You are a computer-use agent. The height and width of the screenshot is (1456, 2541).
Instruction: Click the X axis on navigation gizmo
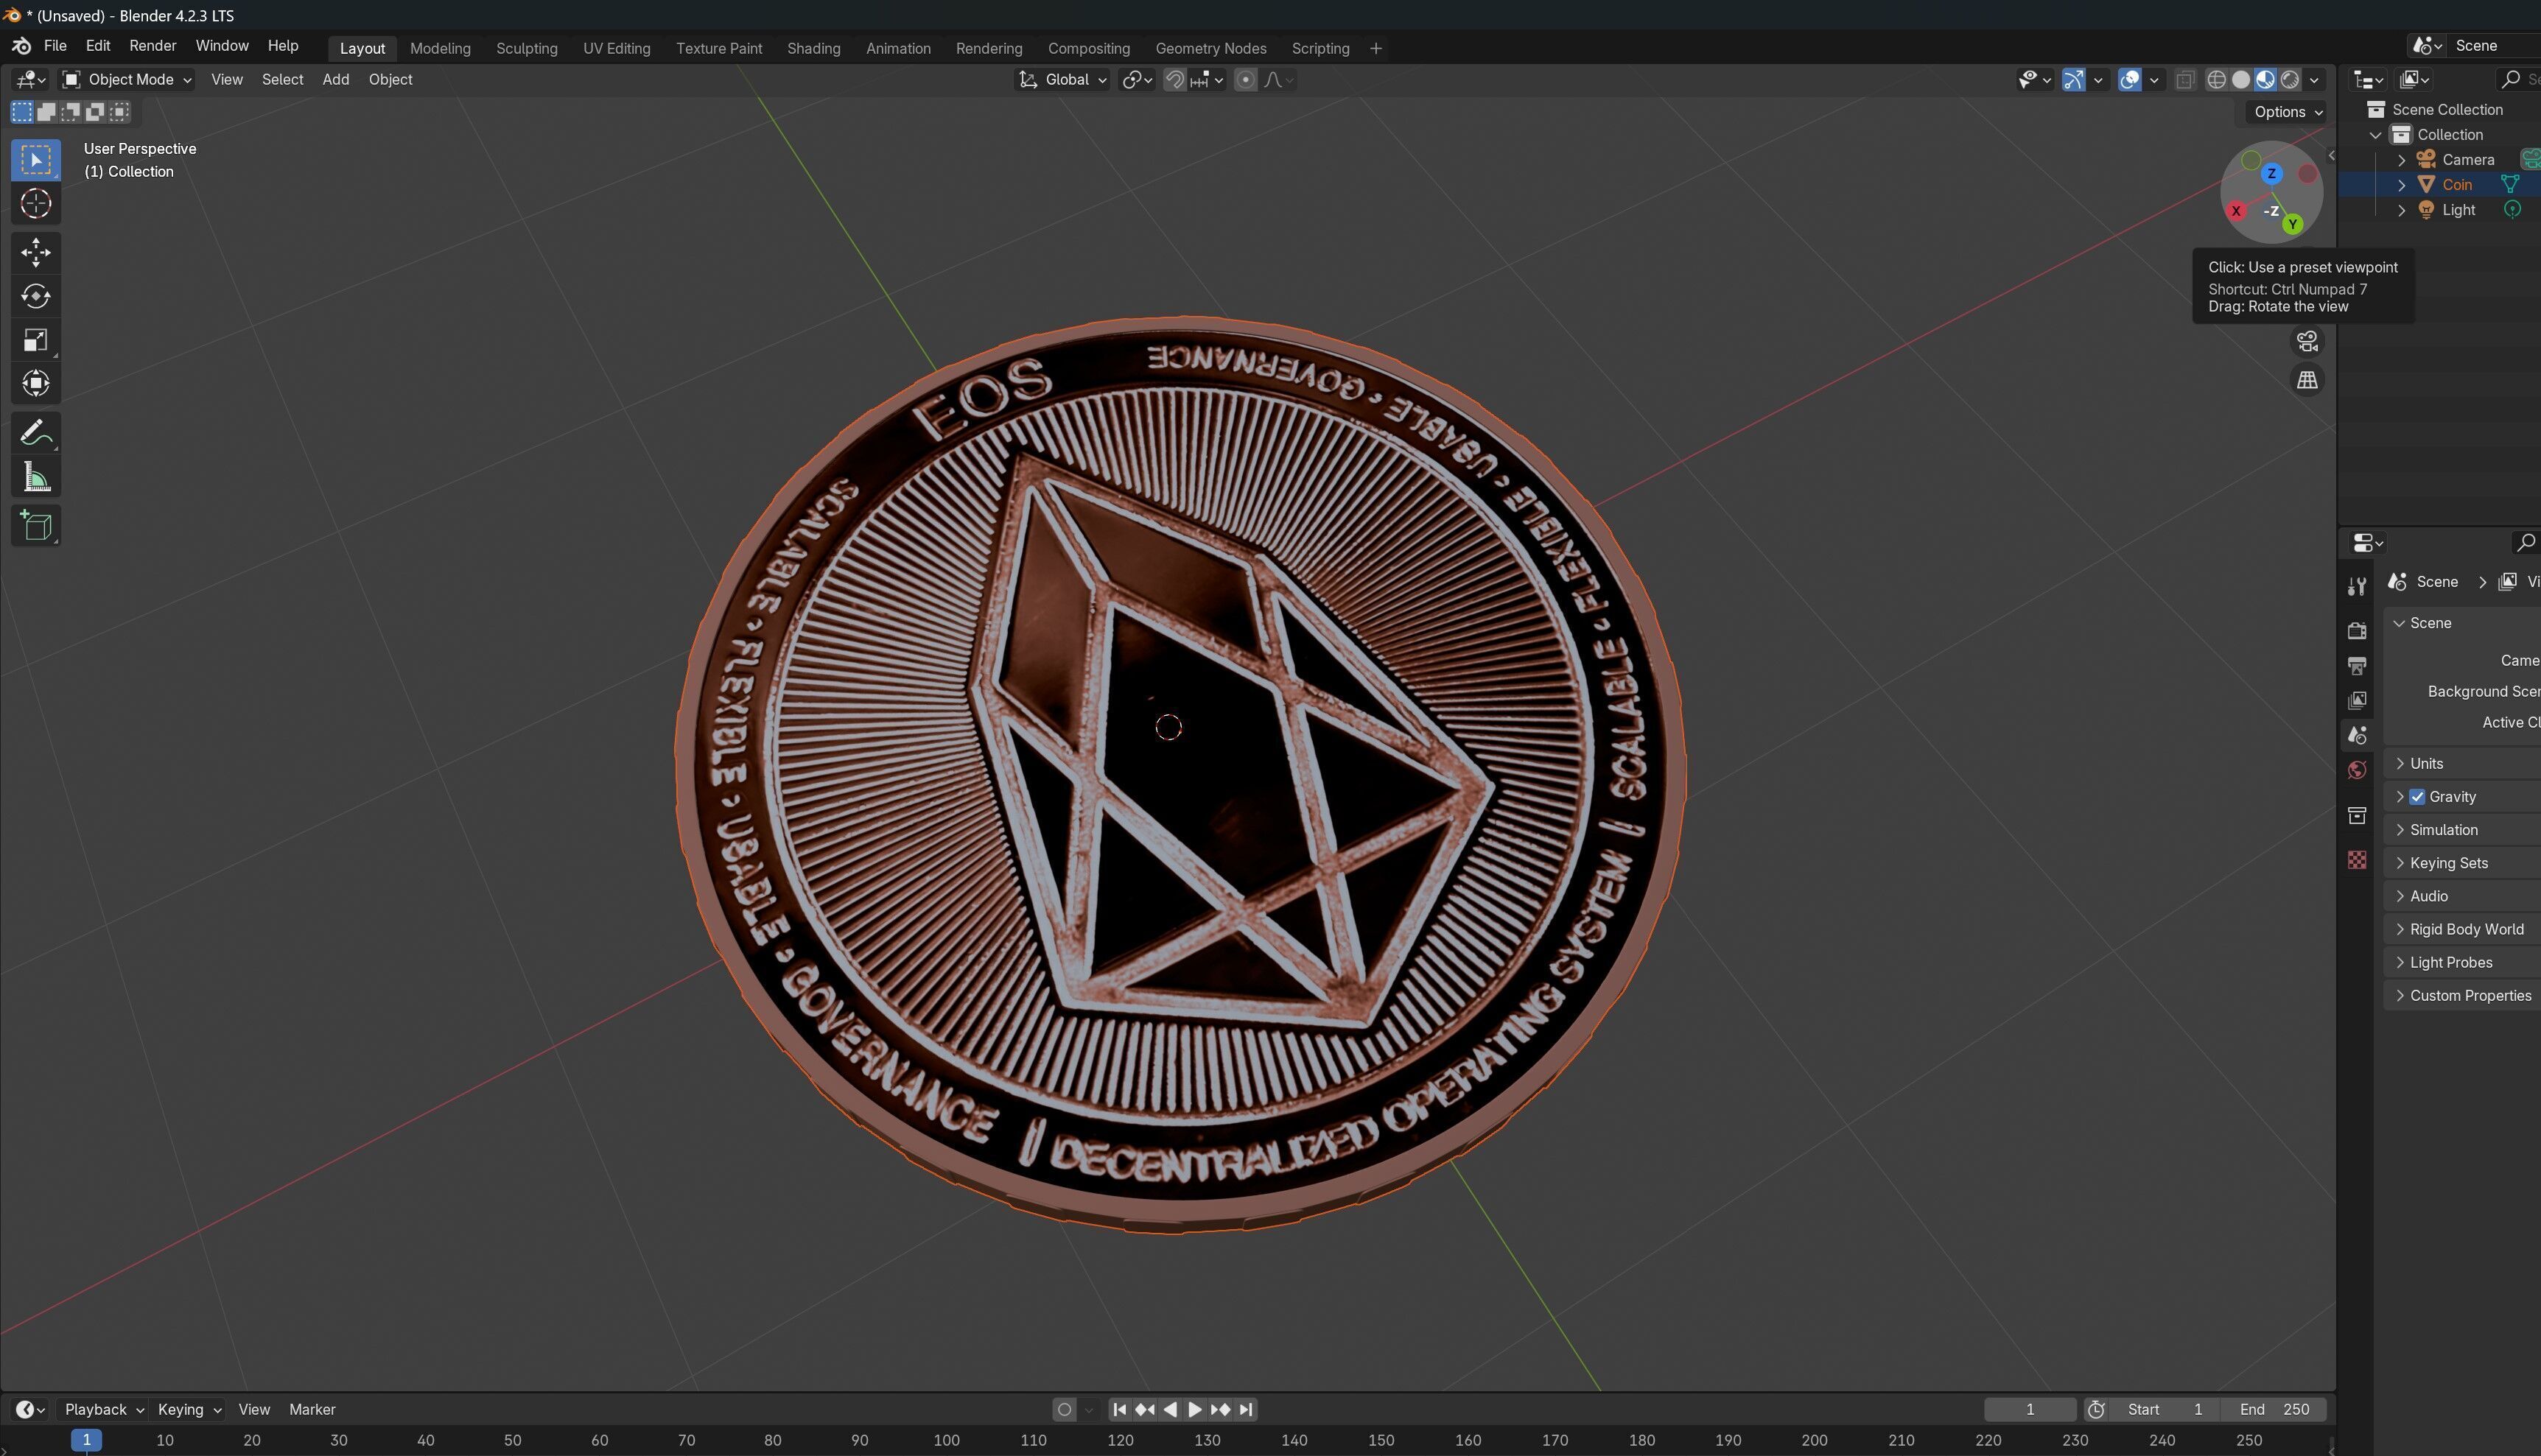2236,211
